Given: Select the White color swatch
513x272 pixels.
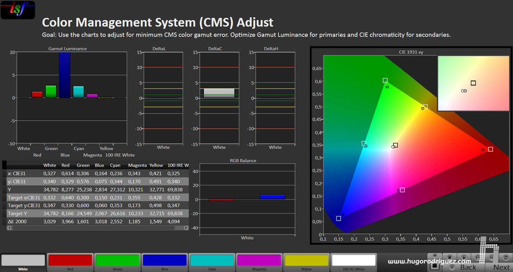Looking at the screenshot, I should point(23,260).
